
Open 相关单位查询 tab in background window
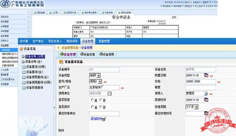coord(90,13)
